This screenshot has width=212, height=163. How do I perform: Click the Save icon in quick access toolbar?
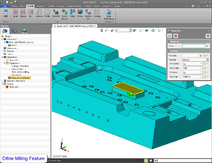pyautogui.click(x=15, y=2)
